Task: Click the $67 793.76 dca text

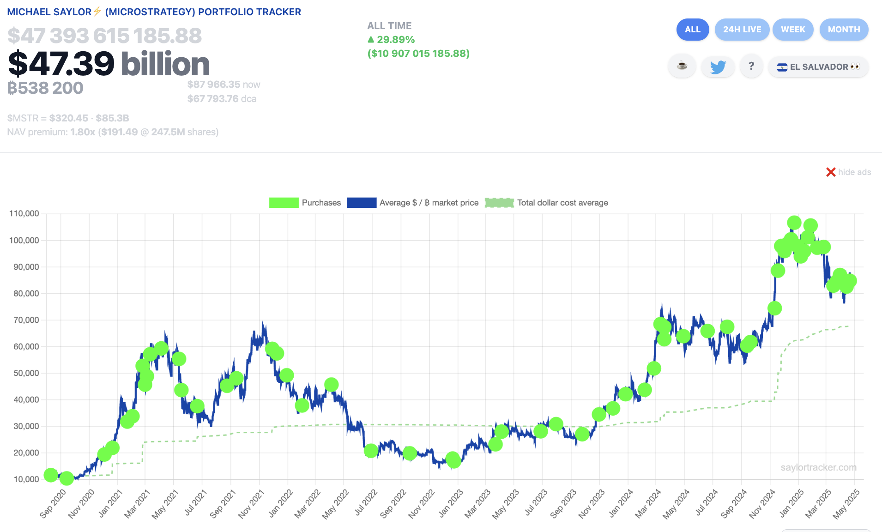Action: click(222, 99)
